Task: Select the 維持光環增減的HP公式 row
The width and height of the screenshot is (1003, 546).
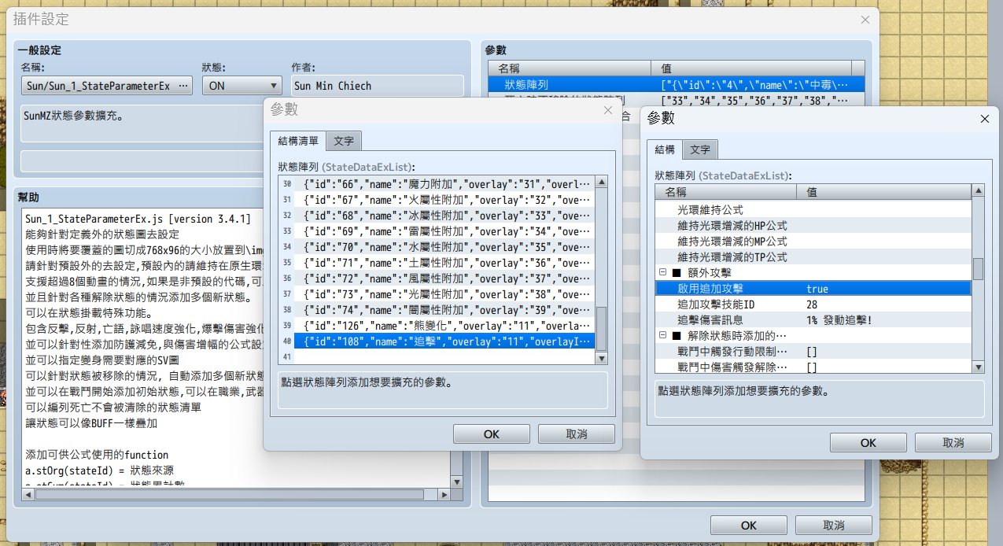Action: [x=813, y=226]
